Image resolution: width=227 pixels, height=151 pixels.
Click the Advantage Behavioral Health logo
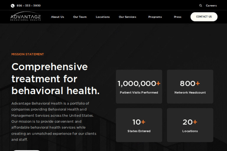(26, 17)
